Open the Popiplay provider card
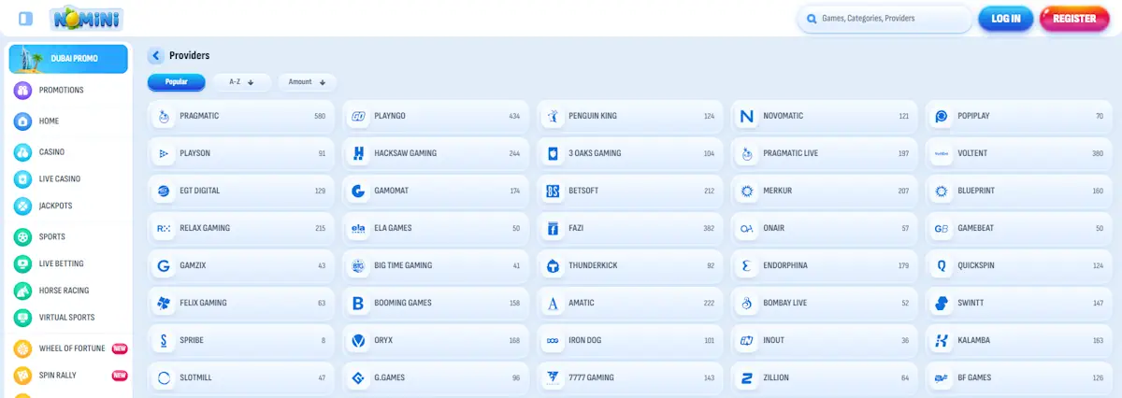1122x398 pixels. pyautogui.click(x=1019, y=117)
